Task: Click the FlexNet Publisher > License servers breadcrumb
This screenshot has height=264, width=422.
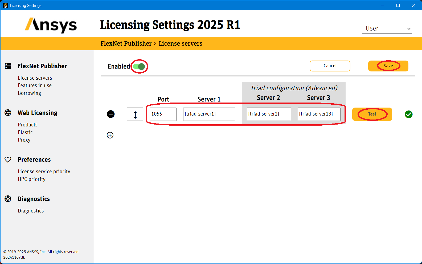Action: tap(151, 44)
